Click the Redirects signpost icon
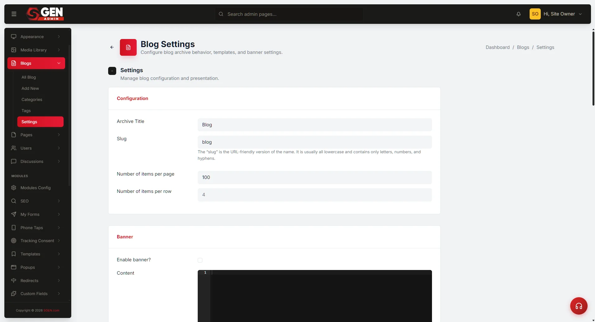The image size is (595, 322). pyautogui.click(x=14, y=281)
